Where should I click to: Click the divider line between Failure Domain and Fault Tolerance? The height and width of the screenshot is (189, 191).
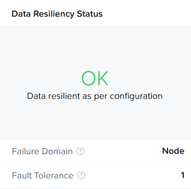[x=95, y=164]
